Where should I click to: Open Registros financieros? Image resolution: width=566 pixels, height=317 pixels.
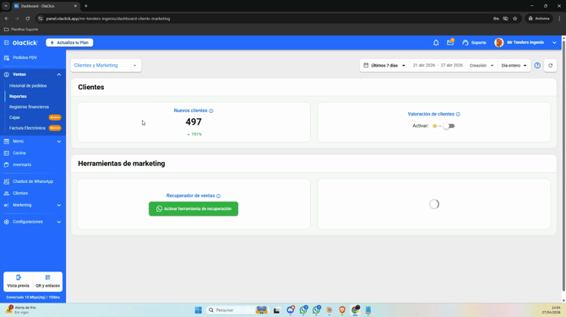click(x=29, y=107)
